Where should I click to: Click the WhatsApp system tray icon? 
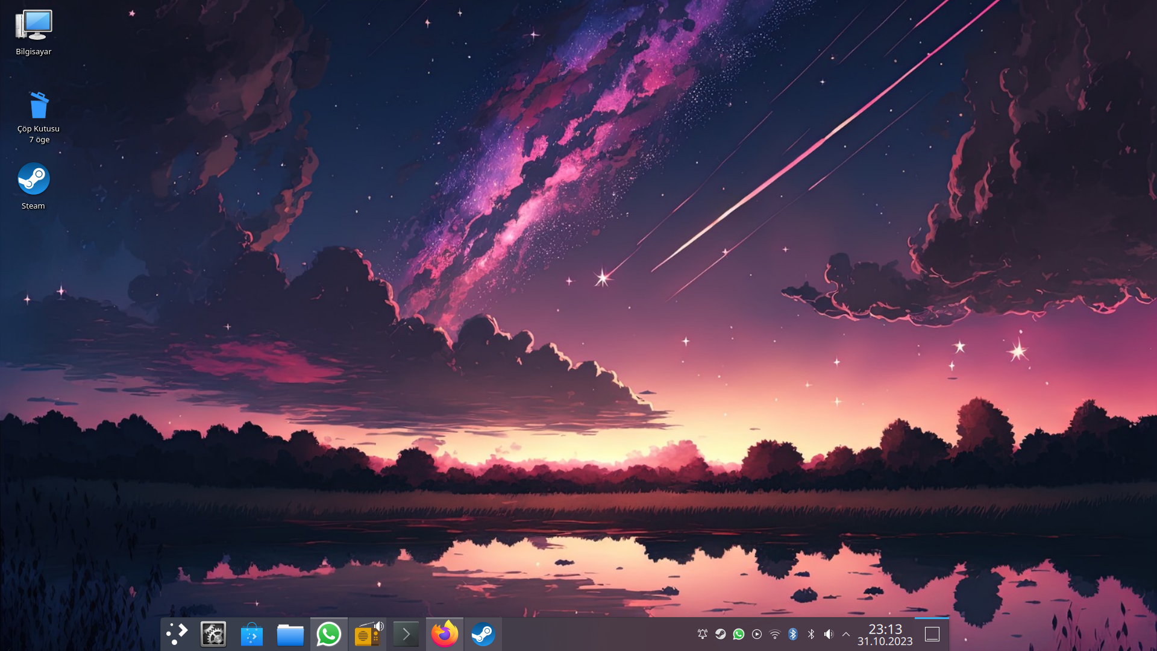(x=739, y=634)
